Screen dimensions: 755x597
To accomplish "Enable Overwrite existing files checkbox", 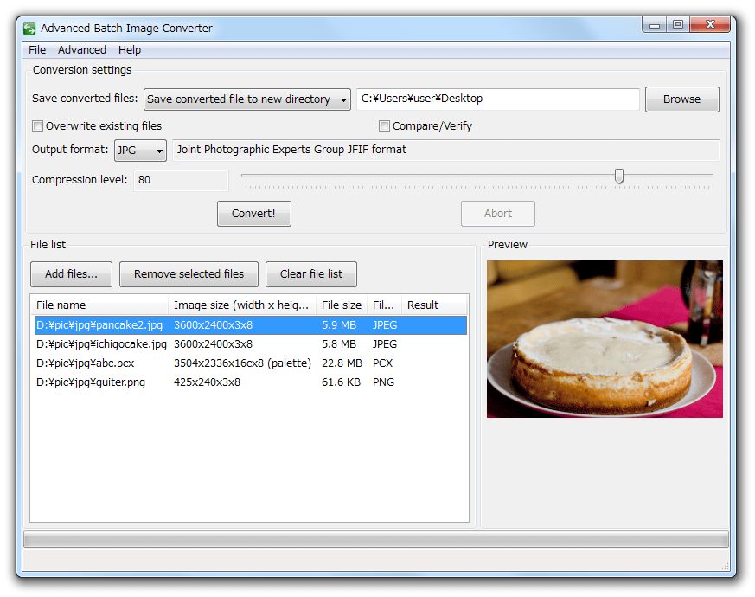I will (37, 126).
